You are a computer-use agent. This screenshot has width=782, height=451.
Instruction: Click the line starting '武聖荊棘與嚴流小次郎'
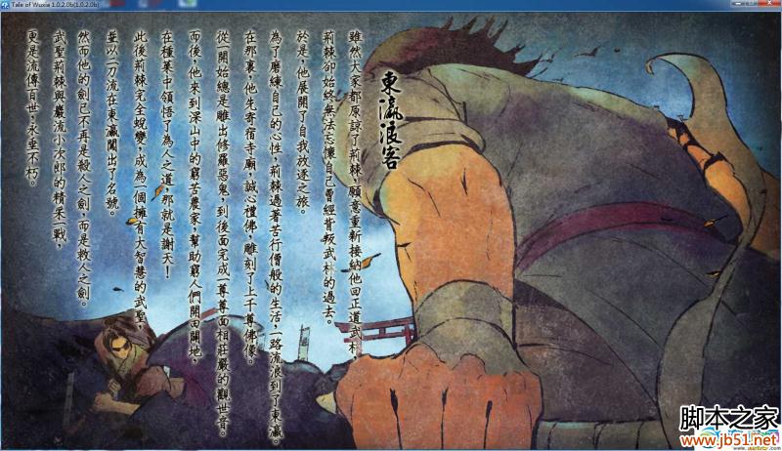(x=60, y=139)
